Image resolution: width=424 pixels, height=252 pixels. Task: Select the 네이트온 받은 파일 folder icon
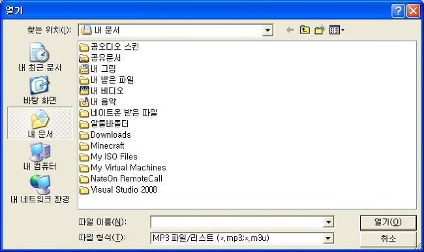click(84, 113)
